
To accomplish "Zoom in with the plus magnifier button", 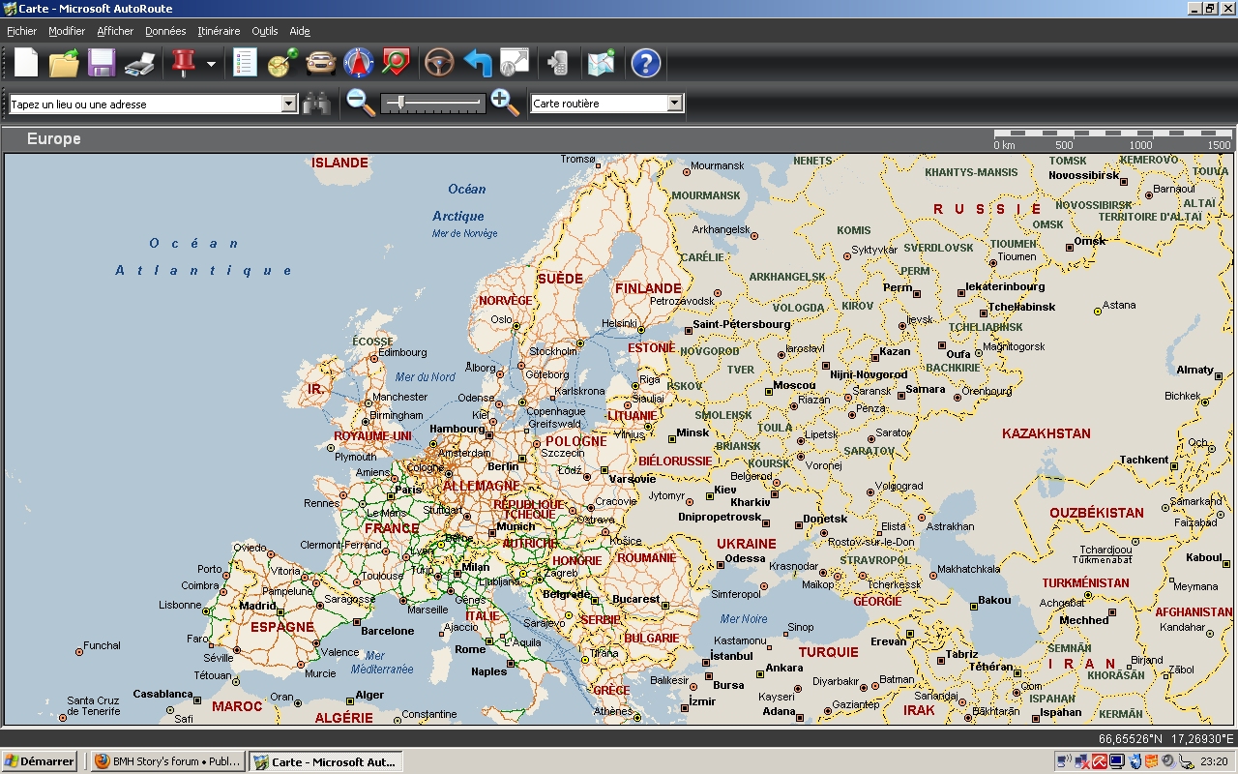I will (x=504, y=103).
